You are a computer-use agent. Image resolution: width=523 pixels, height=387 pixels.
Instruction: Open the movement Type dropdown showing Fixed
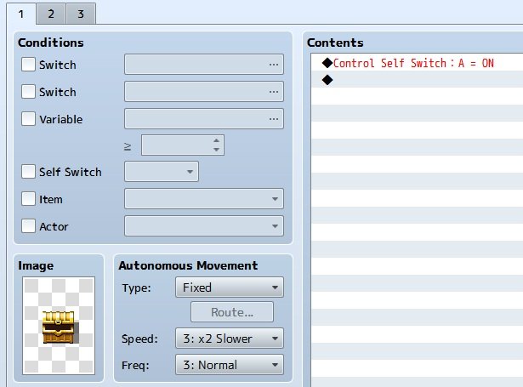(230, 287)
